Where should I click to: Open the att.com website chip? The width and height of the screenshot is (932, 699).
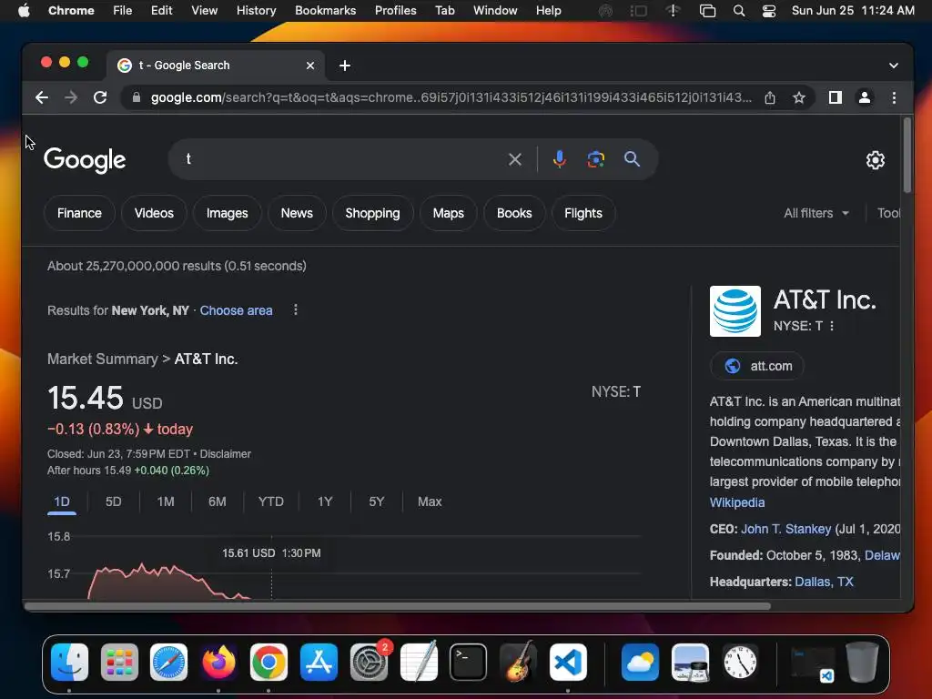756,366
